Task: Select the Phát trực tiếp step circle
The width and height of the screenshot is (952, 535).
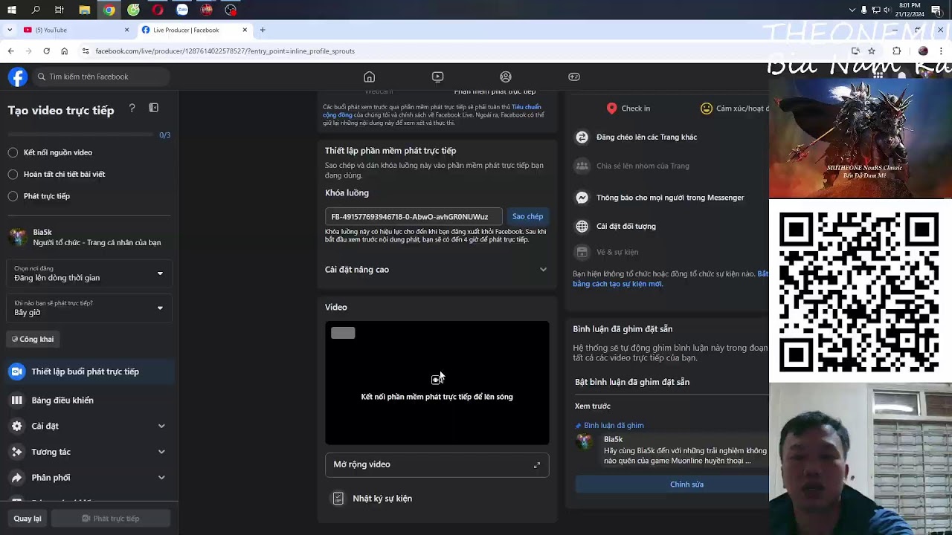Action: [13, 196]
